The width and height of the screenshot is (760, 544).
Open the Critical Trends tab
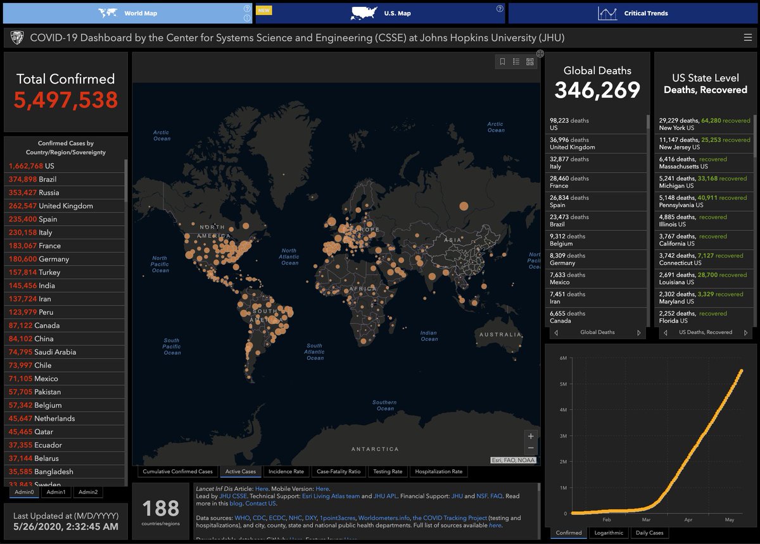633,13
